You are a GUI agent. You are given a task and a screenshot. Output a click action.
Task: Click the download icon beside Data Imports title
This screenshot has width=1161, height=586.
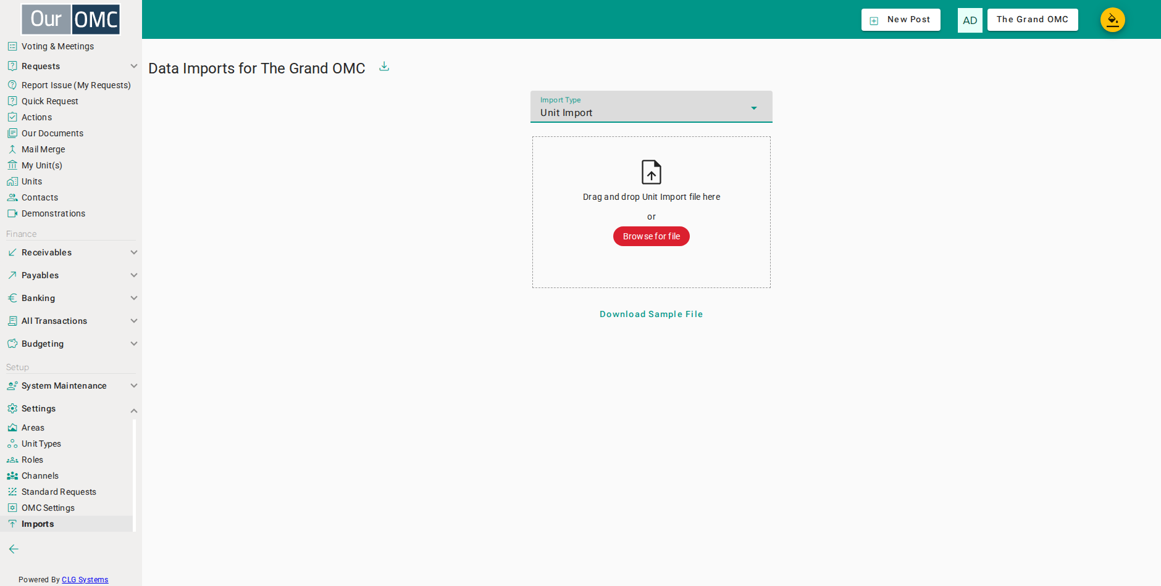(384, 67)
